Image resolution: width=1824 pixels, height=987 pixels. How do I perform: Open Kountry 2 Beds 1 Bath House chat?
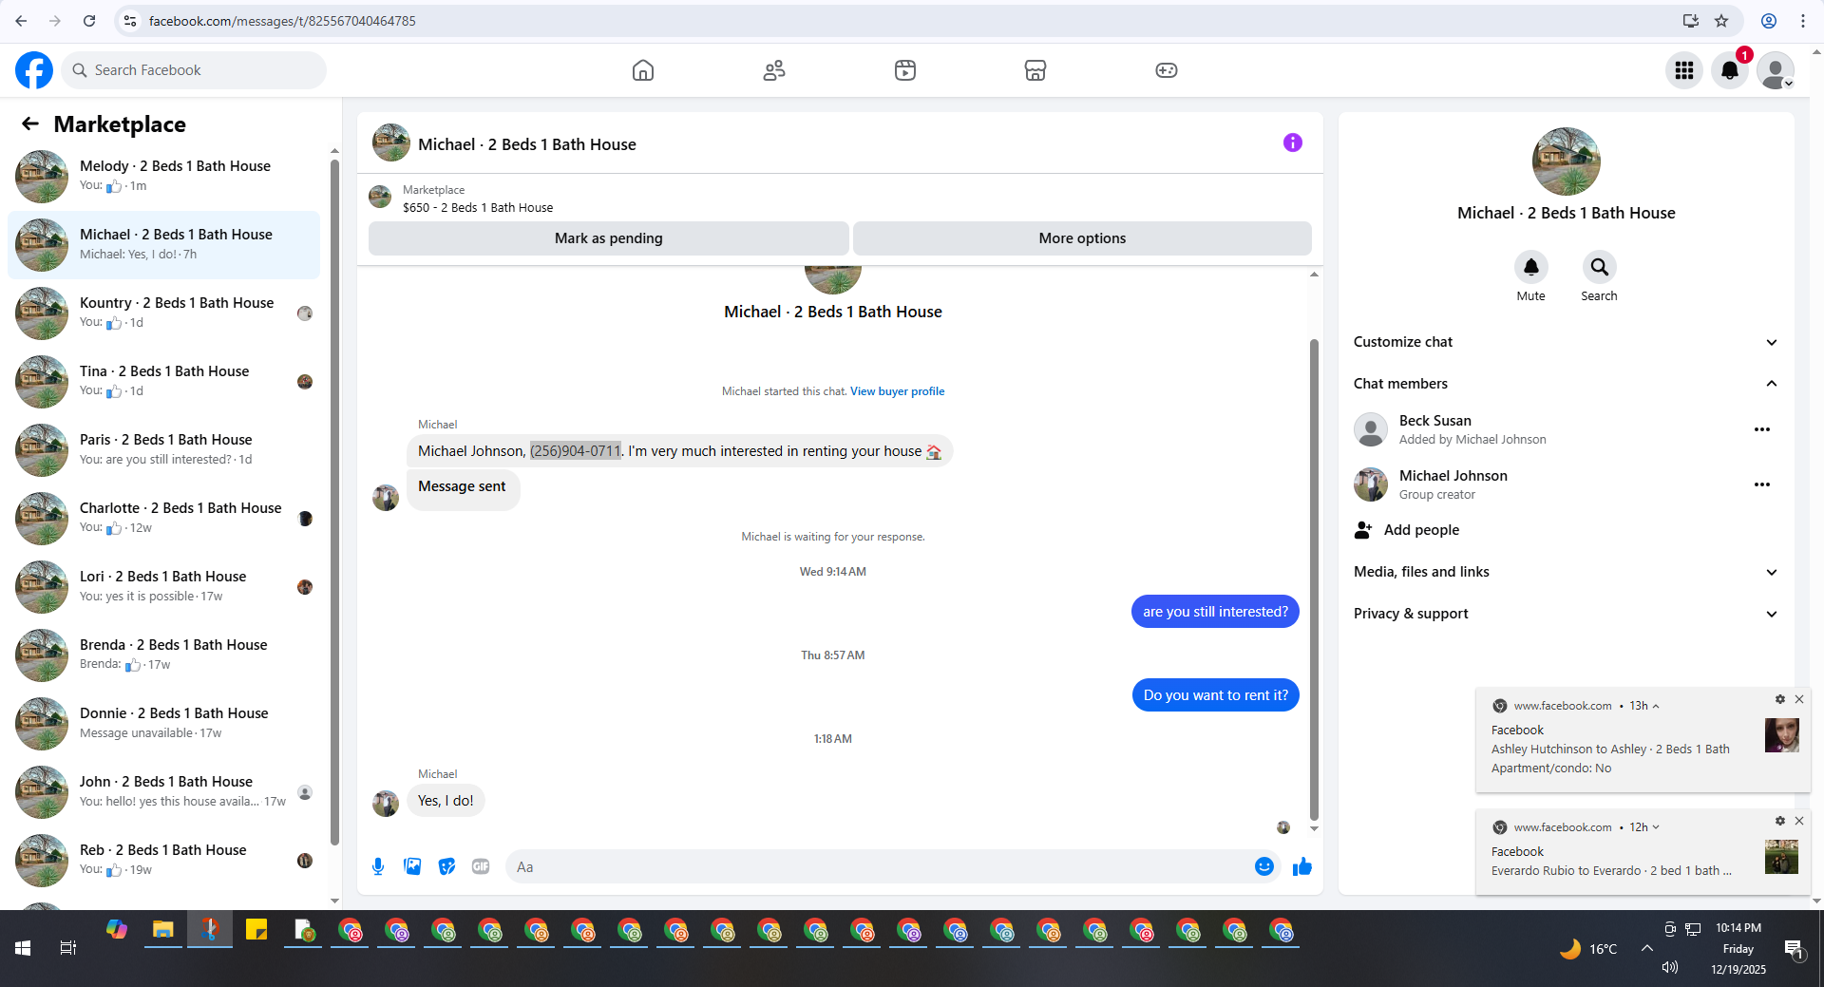coord(164,313)
